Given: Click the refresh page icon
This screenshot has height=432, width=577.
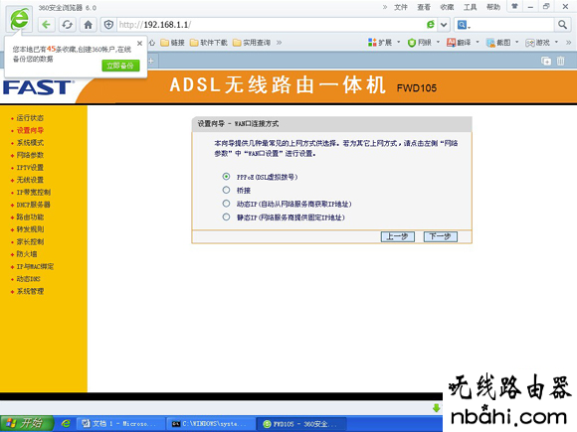Looking at the screenshot, I should pos(67,25).
